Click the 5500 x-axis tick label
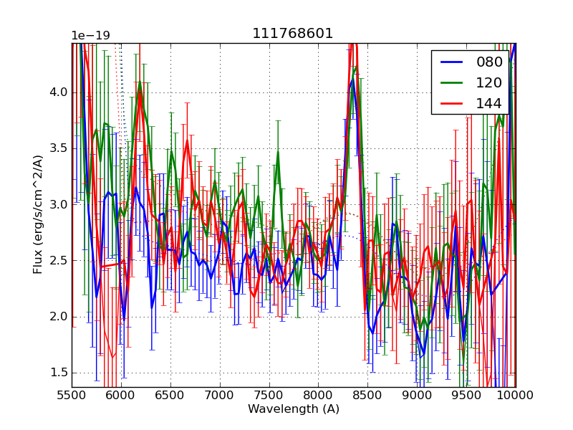The image size is (573, 430). click(x=72, y=395)
